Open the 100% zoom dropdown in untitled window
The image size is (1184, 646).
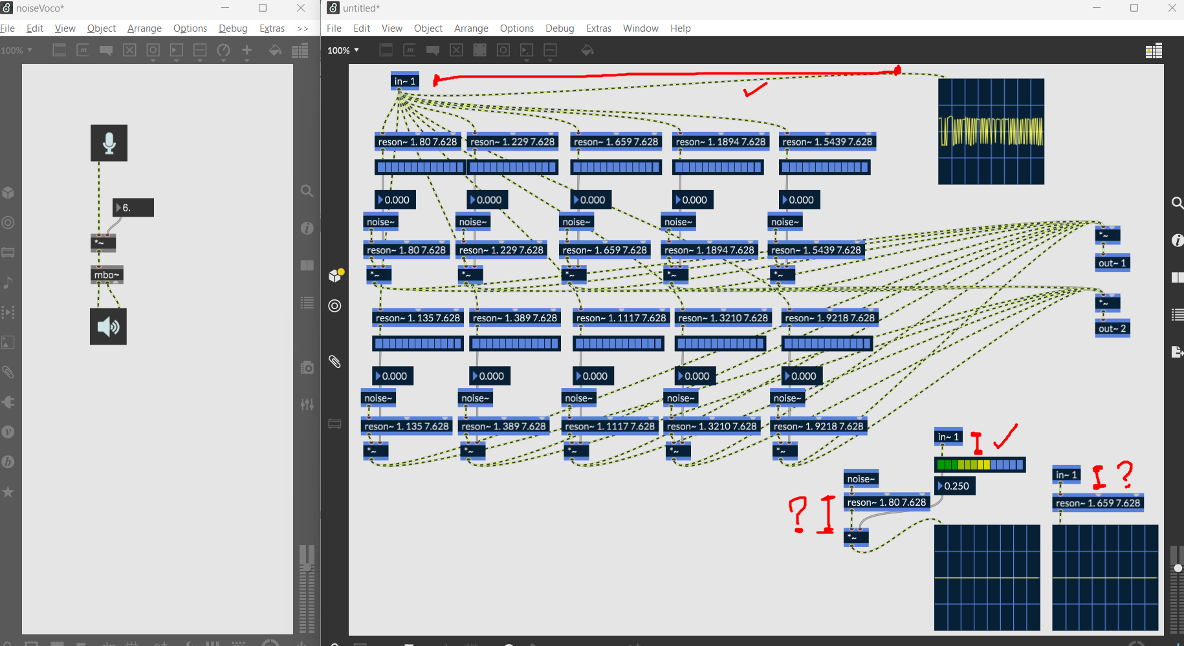tap(343, 50)
